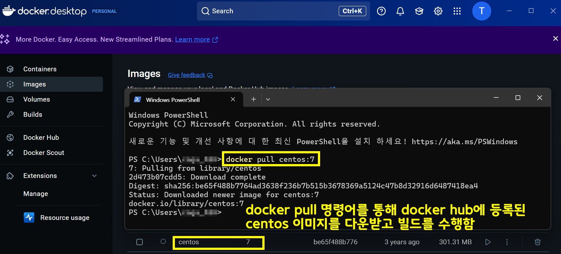Click the Builds wrench icon
The width and height of the screenshot is (561, 254).
pos(10,115)
